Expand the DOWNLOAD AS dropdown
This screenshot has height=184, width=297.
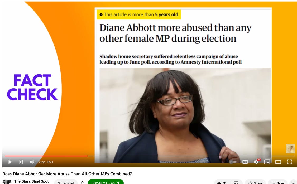pos(106,182)
